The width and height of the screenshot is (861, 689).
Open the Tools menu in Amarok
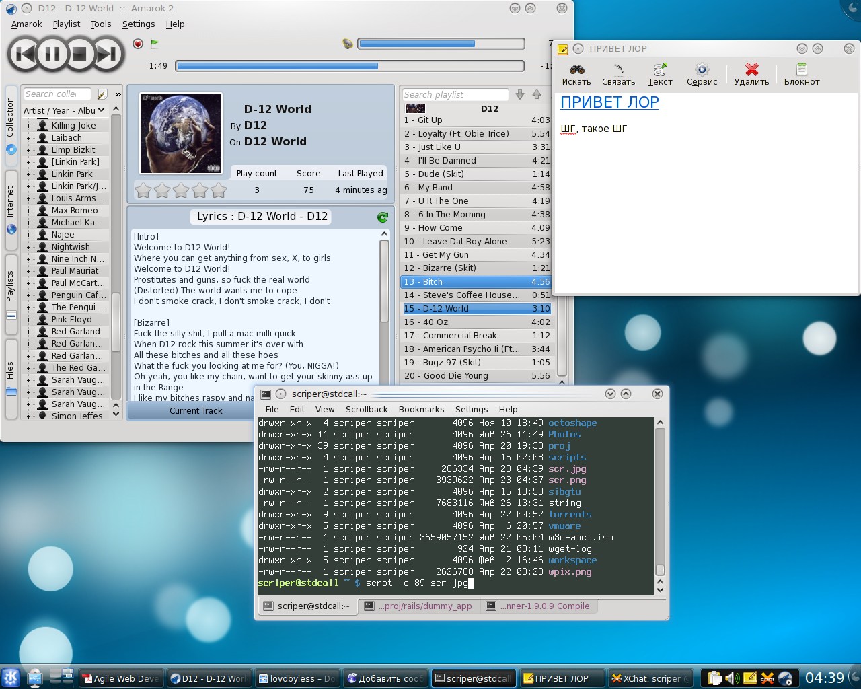(101, 24)
